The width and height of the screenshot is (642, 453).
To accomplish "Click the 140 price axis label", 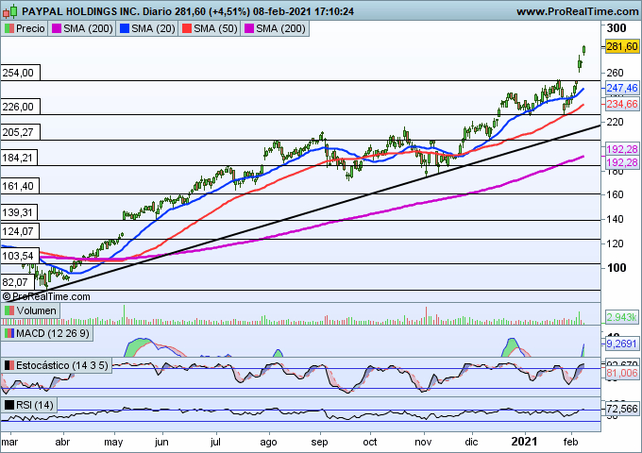I will [615, 219].
